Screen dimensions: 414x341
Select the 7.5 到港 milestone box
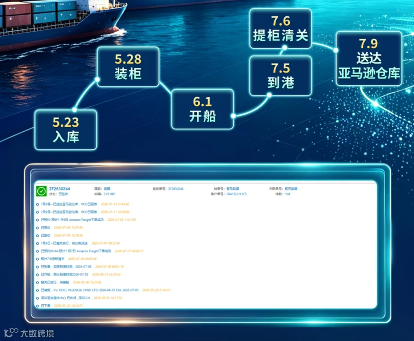tap(281, 76)
